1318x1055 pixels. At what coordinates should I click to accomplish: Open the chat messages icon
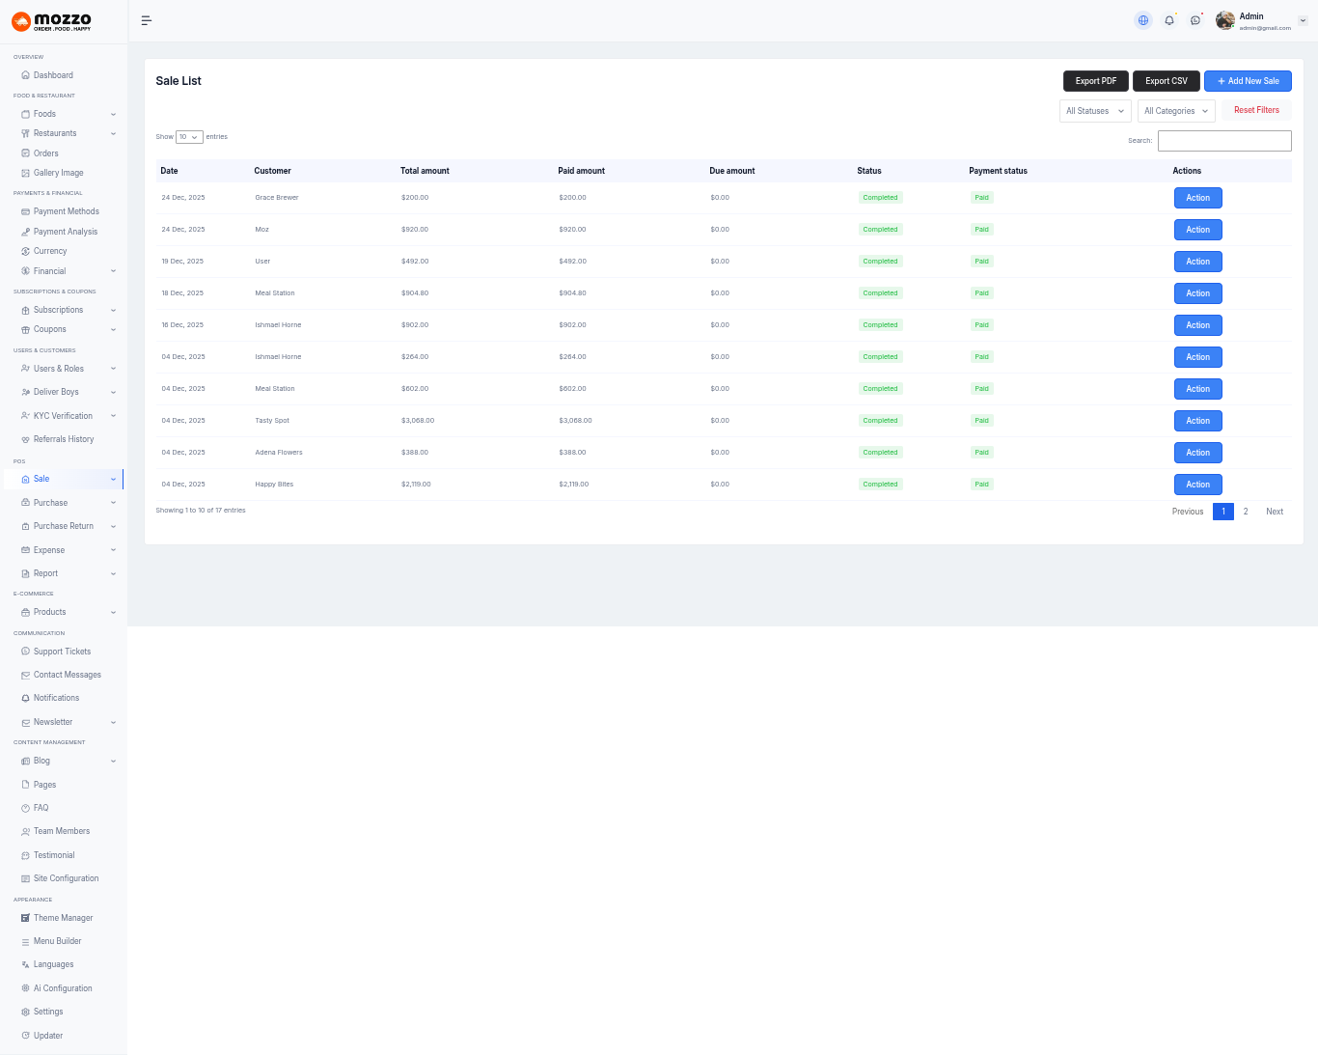coord(1195,20)
